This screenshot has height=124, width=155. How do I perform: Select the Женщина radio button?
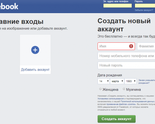pyautogui.click(x=100, y=89)
